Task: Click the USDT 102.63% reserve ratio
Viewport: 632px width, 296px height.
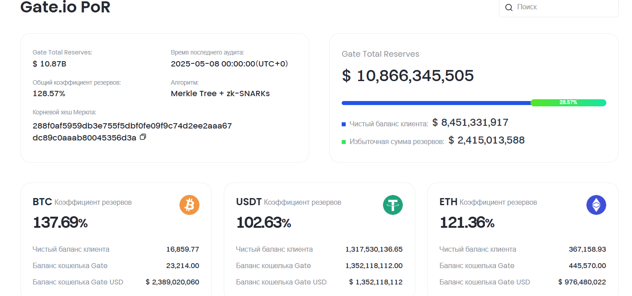Action: coord(264,222)
